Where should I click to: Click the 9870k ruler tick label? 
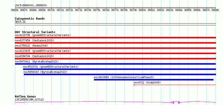pyautogui.click(x=51, y=10)
